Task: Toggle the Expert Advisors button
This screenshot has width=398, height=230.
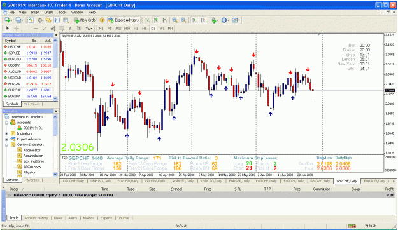Action: point(124,20)
